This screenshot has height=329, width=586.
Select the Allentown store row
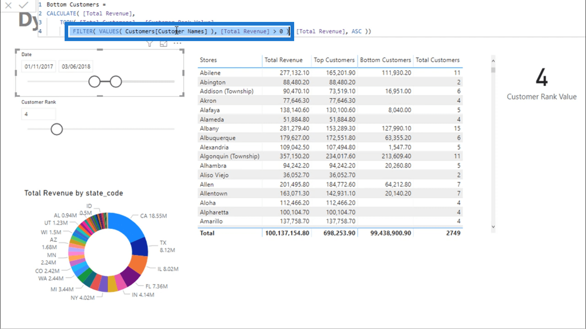pos(330,193)
